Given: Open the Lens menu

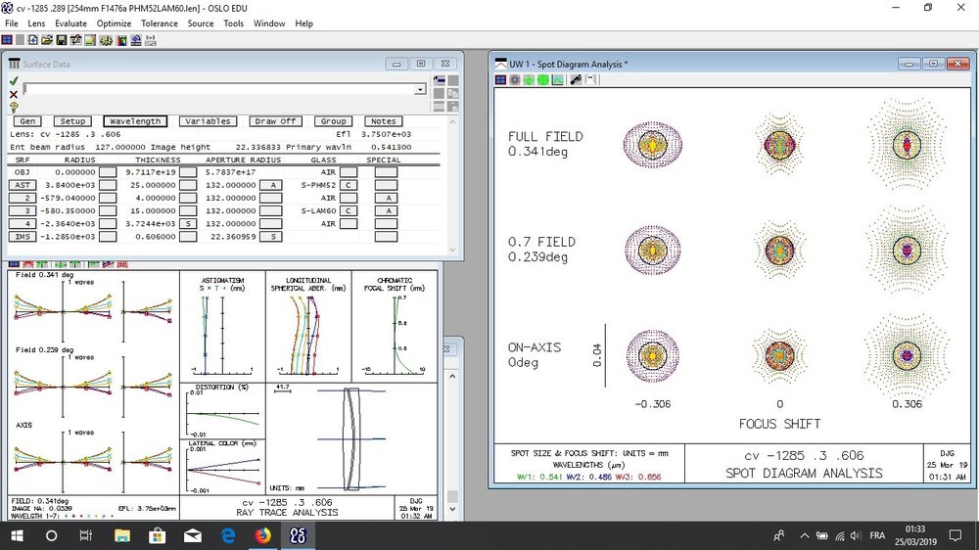Looking at the screenshot, I should click(x=36, y=23).
